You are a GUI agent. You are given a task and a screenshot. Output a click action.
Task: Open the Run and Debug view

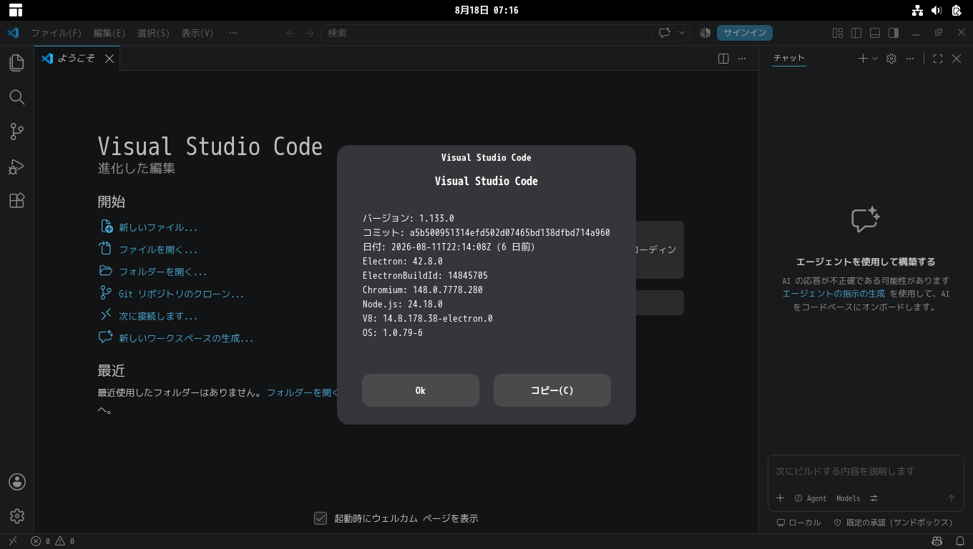pyautogui.click(x=17, y=167)
